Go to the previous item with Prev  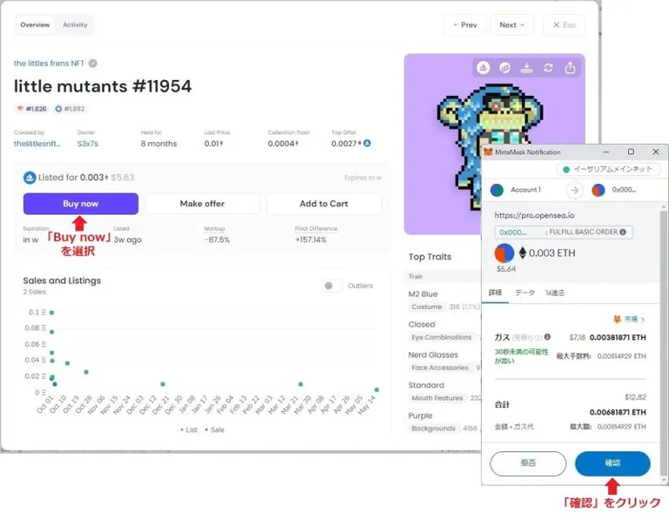pos(465,25)
